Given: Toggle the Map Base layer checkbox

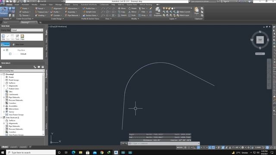Looking at the screenshot, I should [x=7, y=50].
